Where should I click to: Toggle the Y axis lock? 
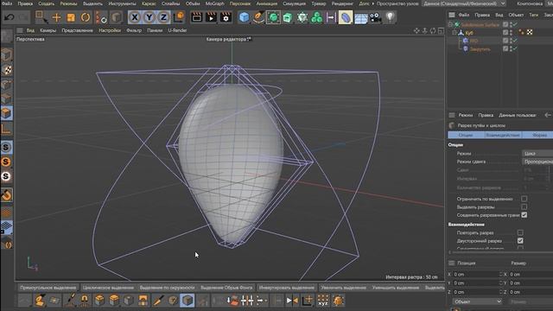point(149,17)
